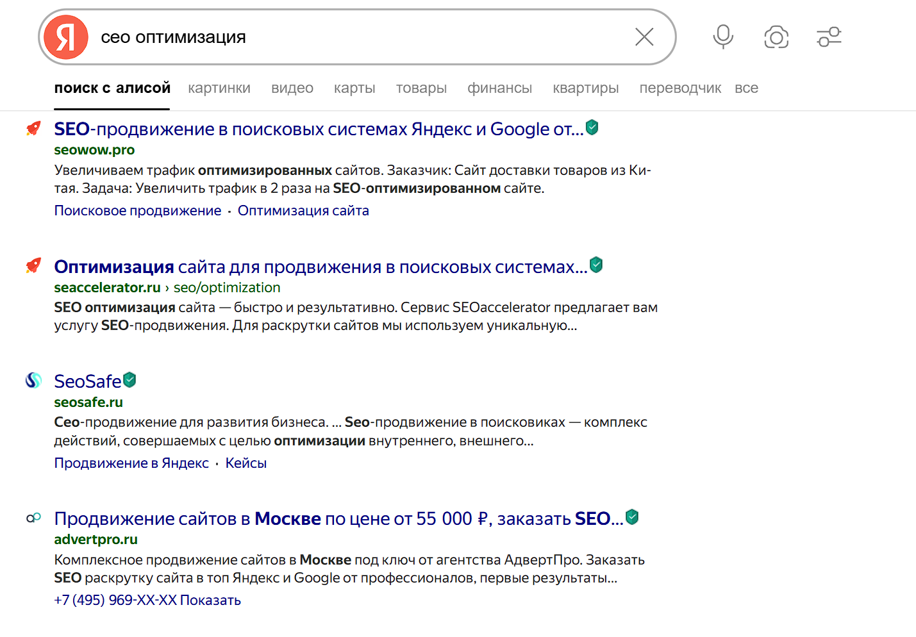
Task: Open search settings with the filters icon
Action: pos(829,37)
